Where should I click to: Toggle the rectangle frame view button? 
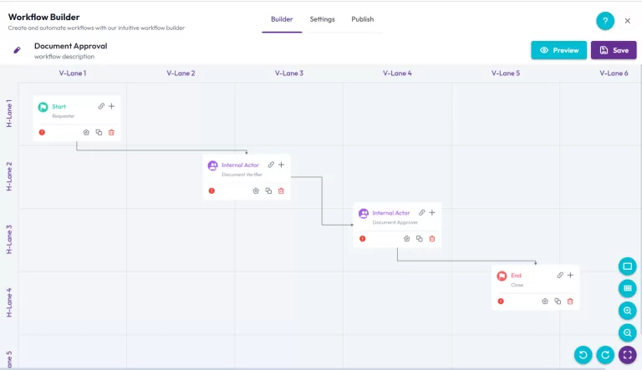pyautogui.click(x=627, y=266)
